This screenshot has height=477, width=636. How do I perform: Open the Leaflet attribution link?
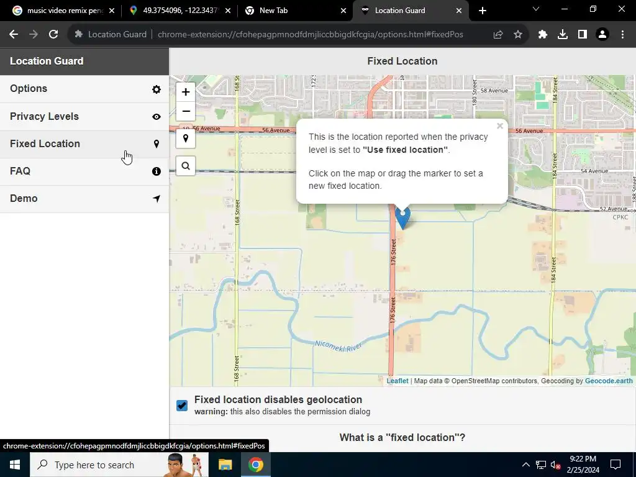(x=397, y=381)
